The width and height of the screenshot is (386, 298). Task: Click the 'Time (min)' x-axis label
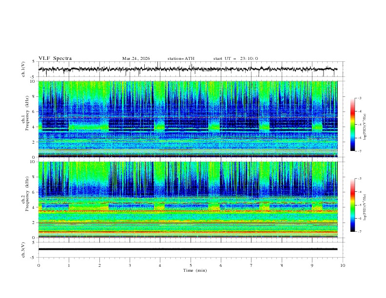195,270
